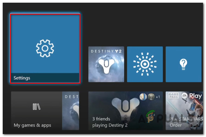The image size is (206, 137).
Task: Launch the Destiny 2 game tile
Action: [106, 64]
